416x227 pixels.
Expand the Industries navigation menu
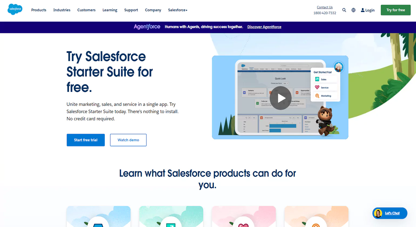tap(62, 10)
